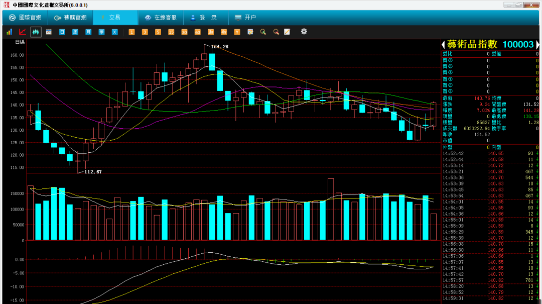Click the 委比 label
The image size is (542, 304).
coord(447,54)
